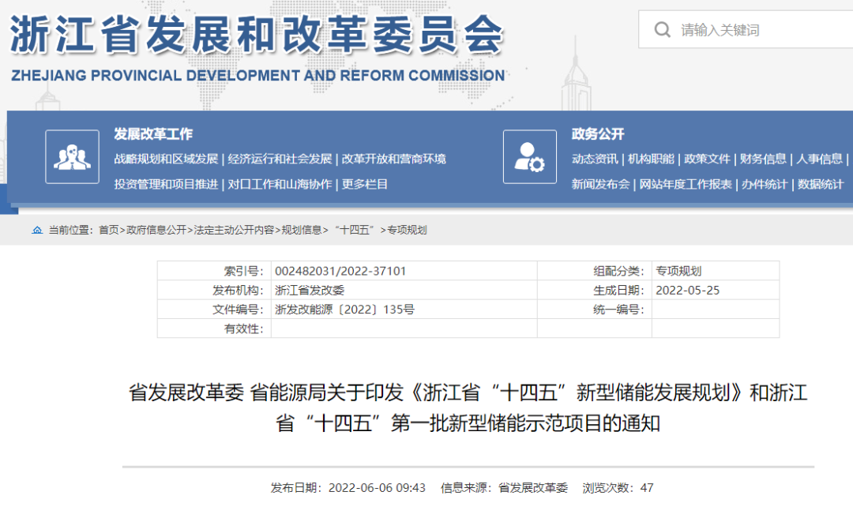Click 网站年度工作报表 link
This screenshot has height=518, width=853.
pyautogui.click(x=686, y=184)
